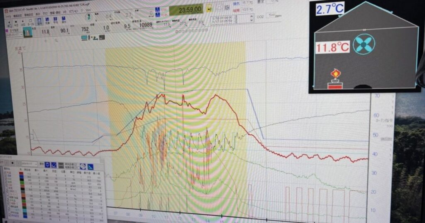The image size is (425, 223).
Task: Click the outdoor 2.7°C temperature label
Action: (x=330, y=9)
